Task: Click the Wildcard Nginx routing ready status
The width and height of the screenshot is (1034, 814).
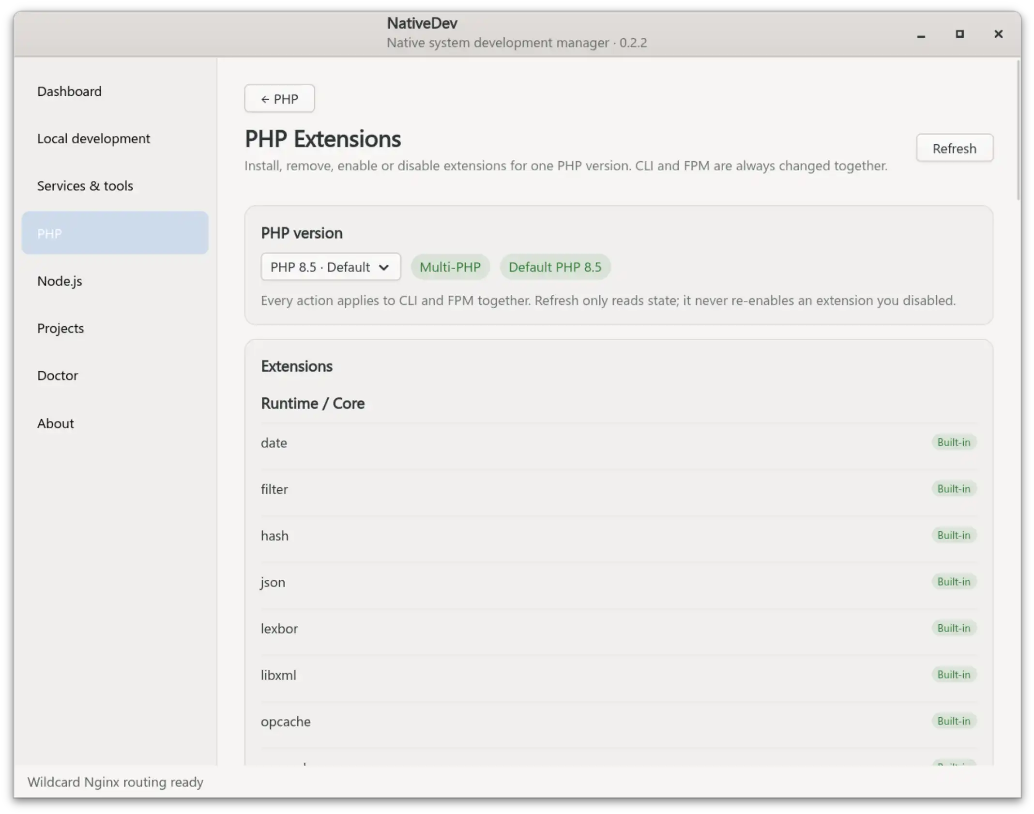Action: (x=115, y=782)
